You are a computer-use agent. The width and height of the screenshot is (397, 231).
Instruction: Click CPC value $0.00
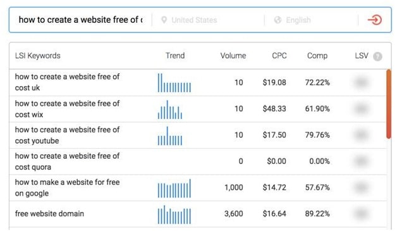[276, 161]
